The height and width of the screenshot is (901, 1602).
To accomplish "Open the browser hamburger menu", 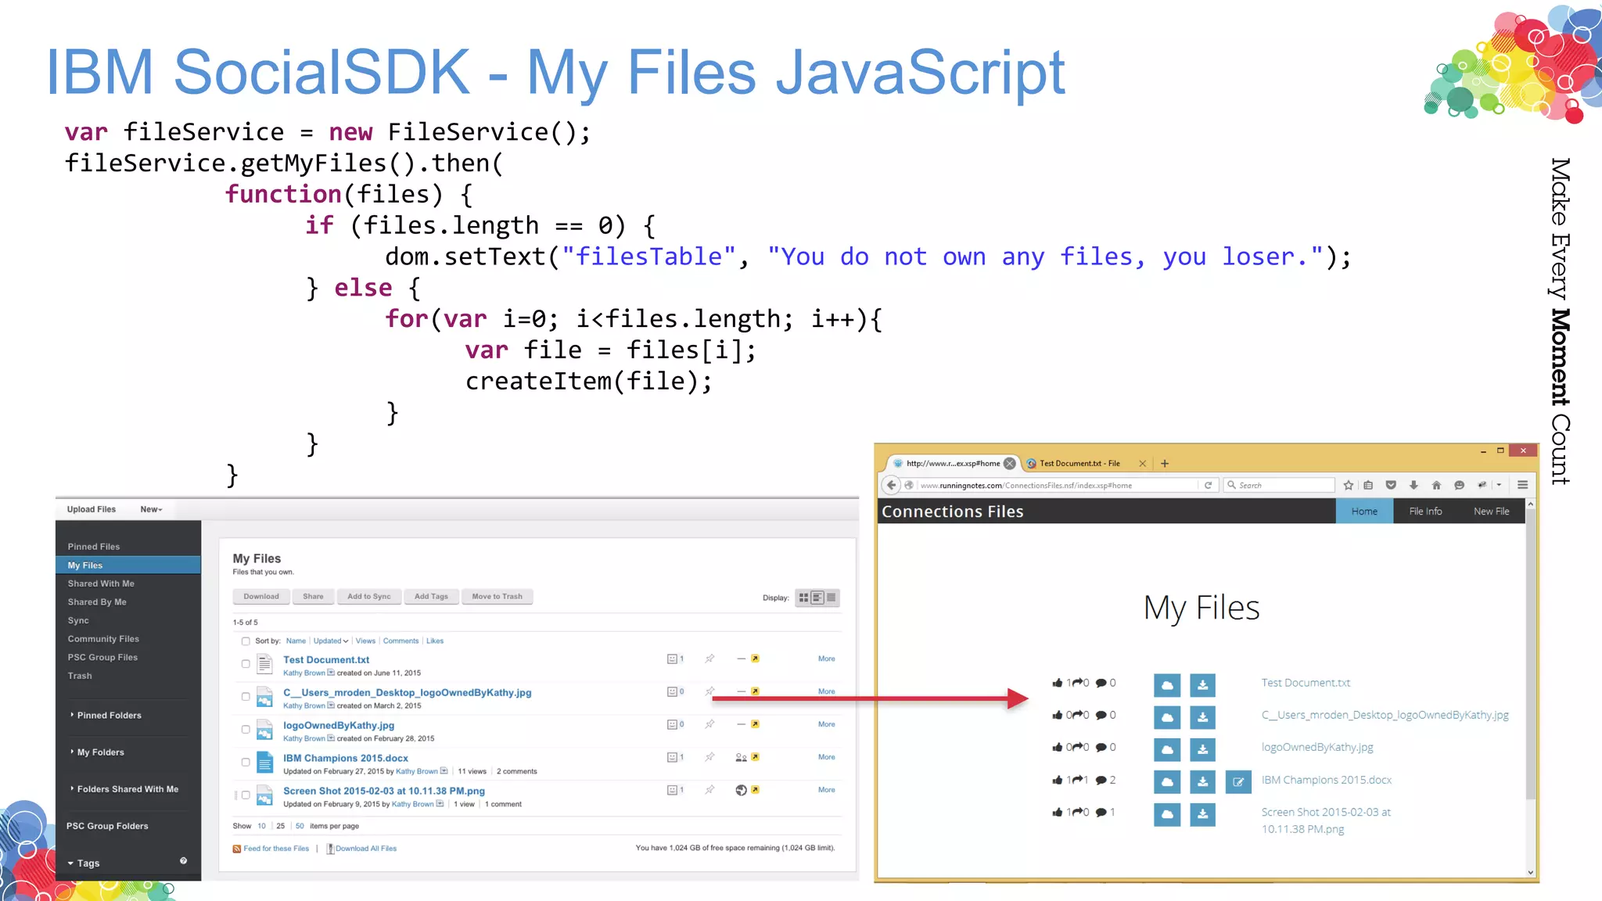I will [1522, 485].
